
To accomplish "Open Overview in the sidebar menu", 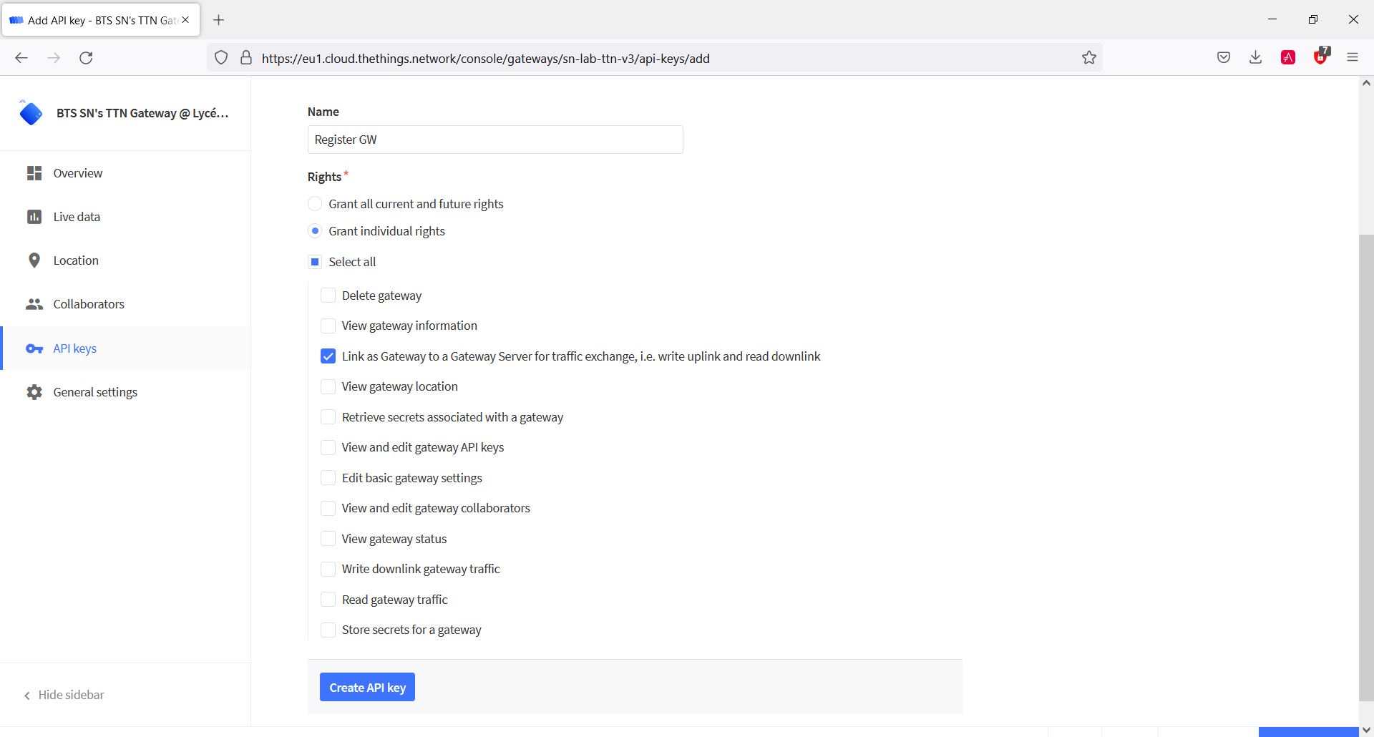I will pyautogui.click(x=126, y=173).
